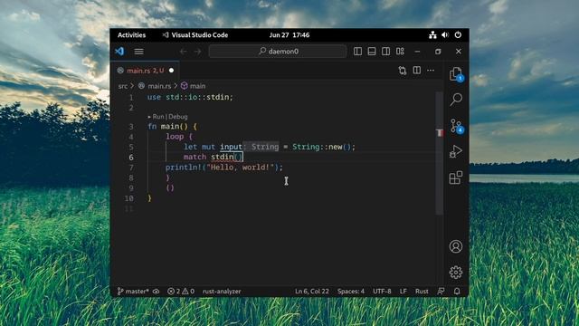Open the Source Control view icon
The width and height of the screenshot is (579, 326).
tap(456, 126)
